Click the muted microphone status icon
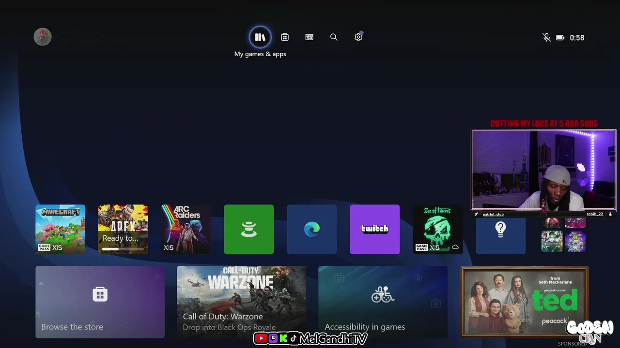The height and width of the screenshot is (348, 620). tap(546, 38)
